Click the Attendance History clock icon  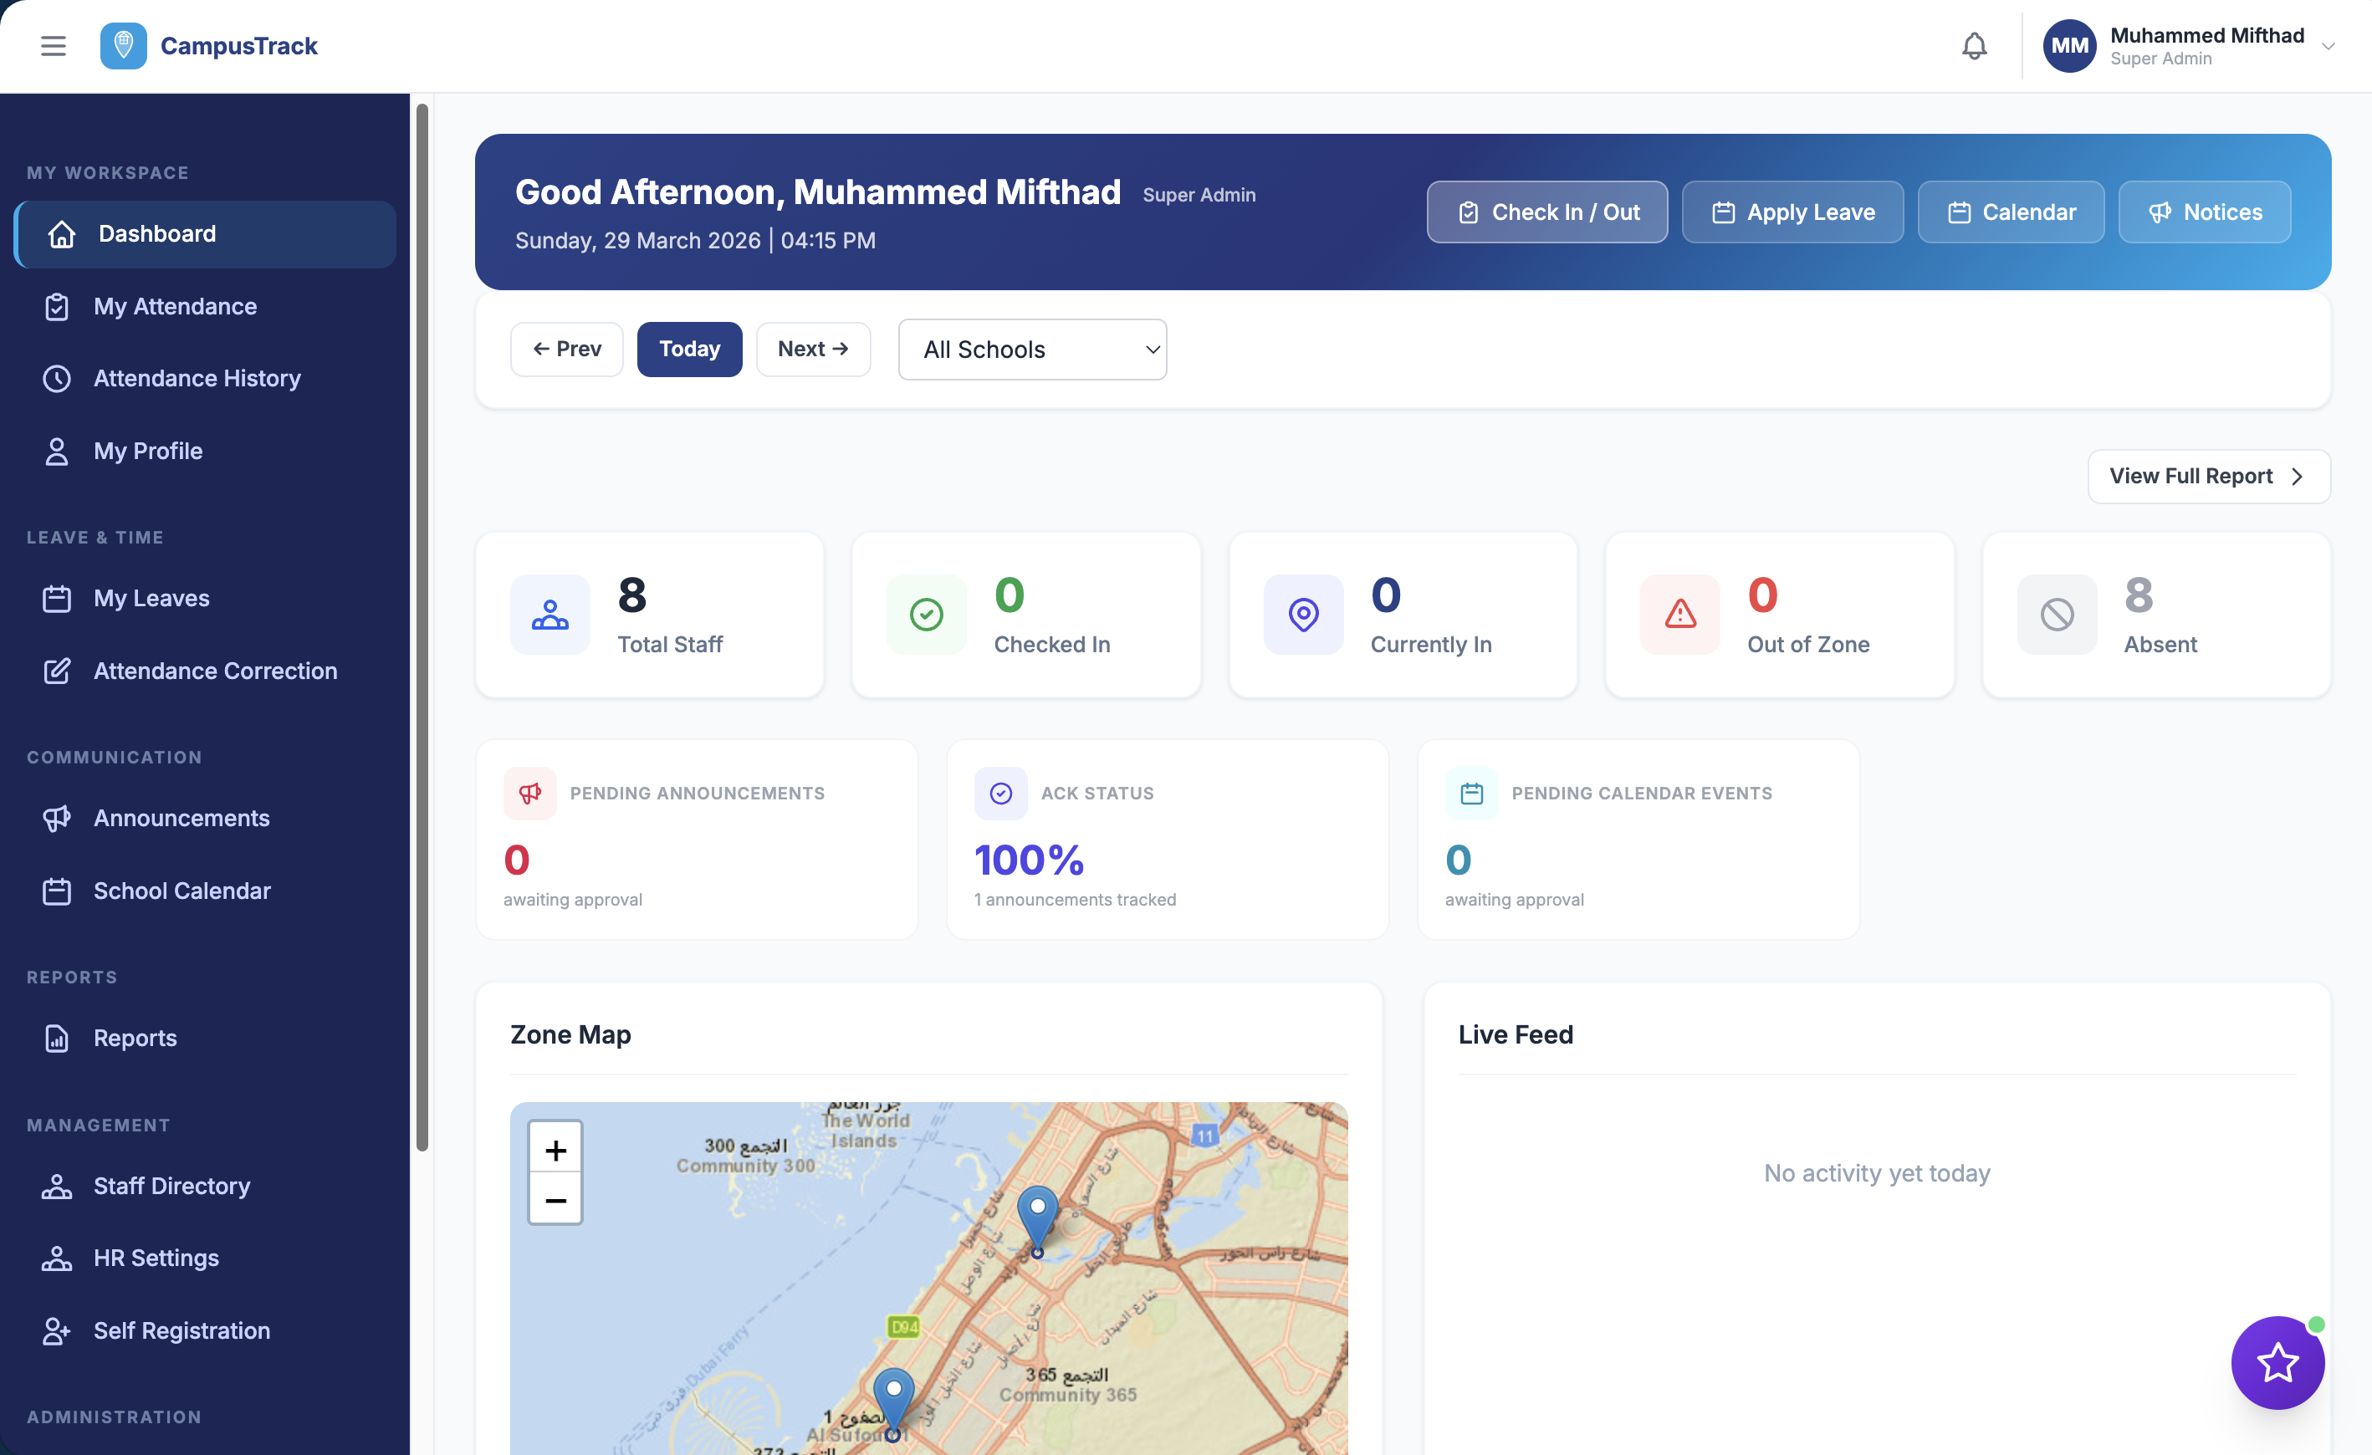point(58,378)
